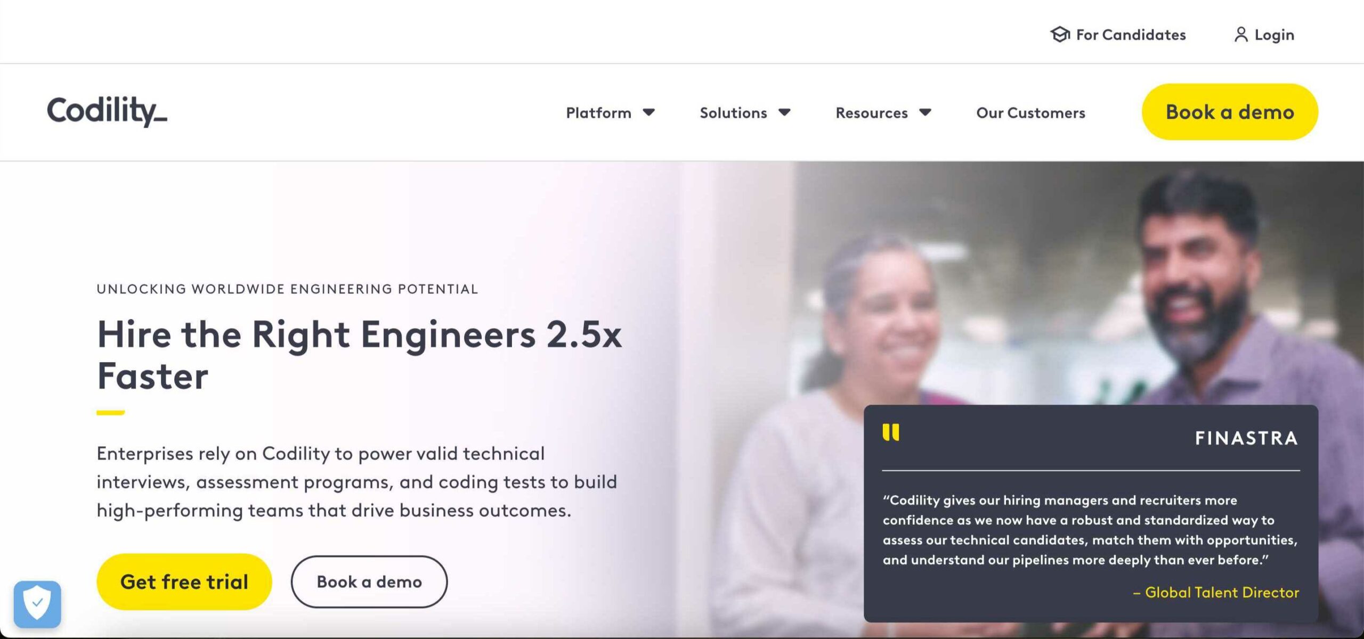Click the Codility logo

106,112
